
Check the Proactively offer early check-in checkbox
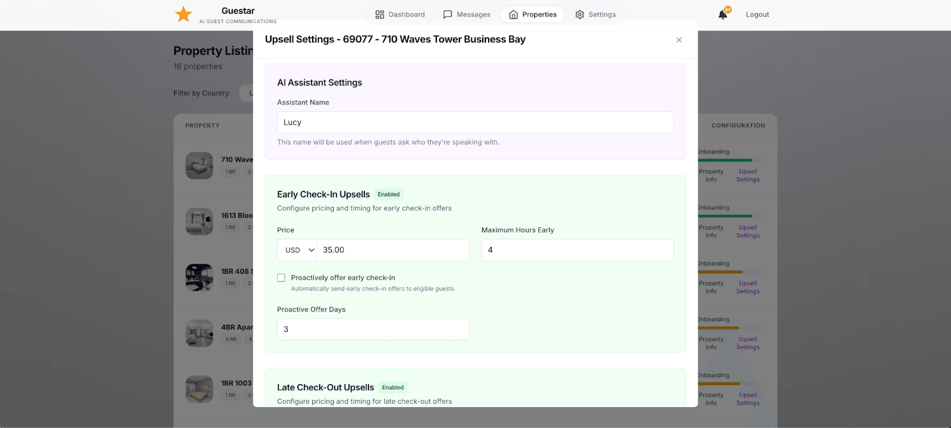(281, 277)
